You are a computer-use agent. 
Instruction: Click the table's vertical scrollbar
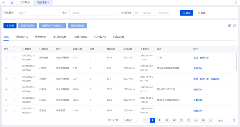237,62
